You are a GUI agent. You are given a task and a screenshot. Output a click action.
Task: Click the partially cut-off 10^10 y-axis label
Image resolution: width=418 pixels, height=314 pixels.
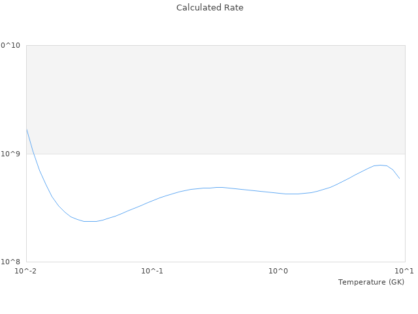pyautogui.click(x=10, y=46)
